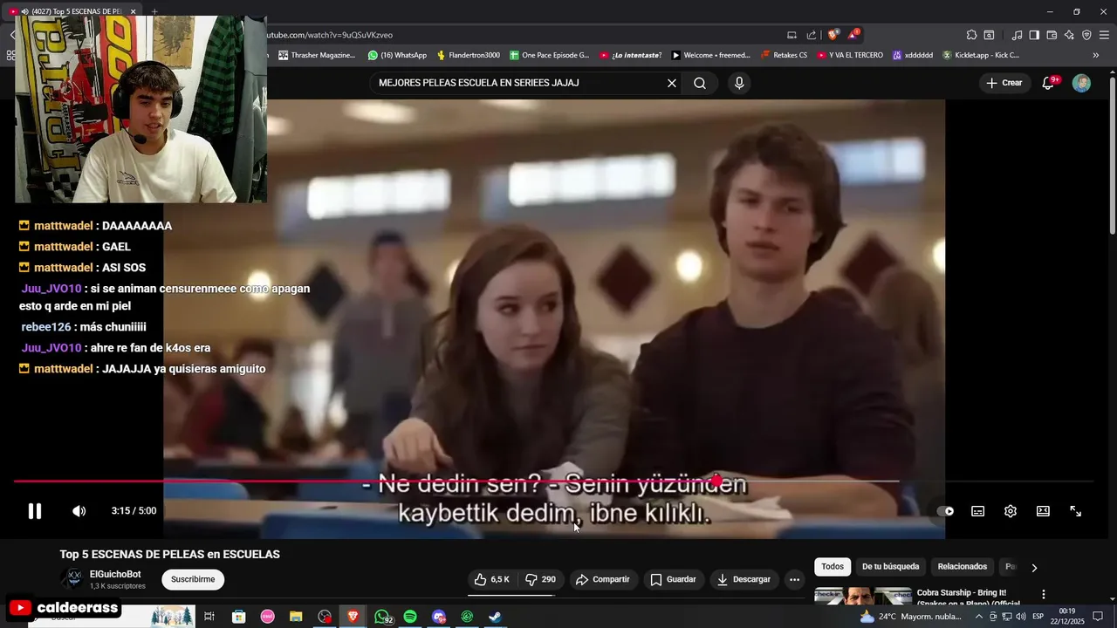Click the share page icon in address bar

click(812, 35)
